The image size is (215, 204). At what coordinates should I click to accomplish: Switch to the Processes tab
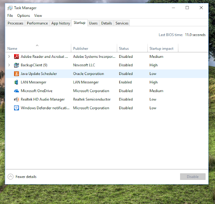point(15,23)
